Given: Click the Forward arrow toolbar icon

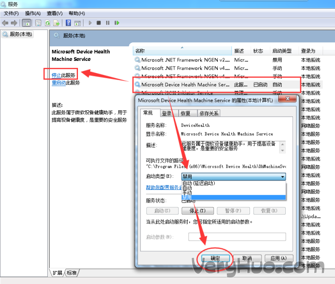Looking at the screenshot, I should click(x=14, y=23).
